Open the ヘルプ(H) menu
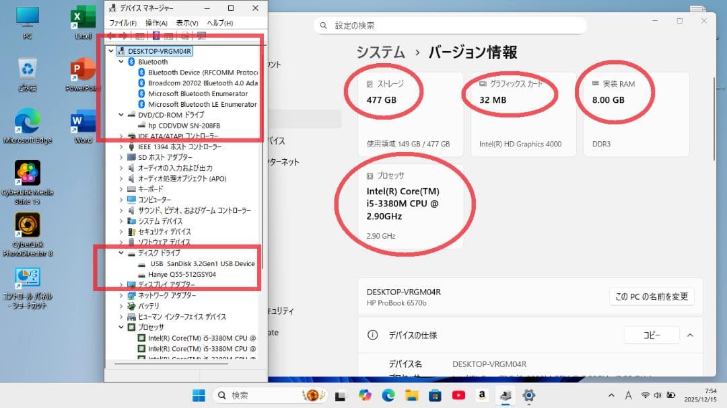This screenshot has height=408, width=727. (x=219, y=23)
